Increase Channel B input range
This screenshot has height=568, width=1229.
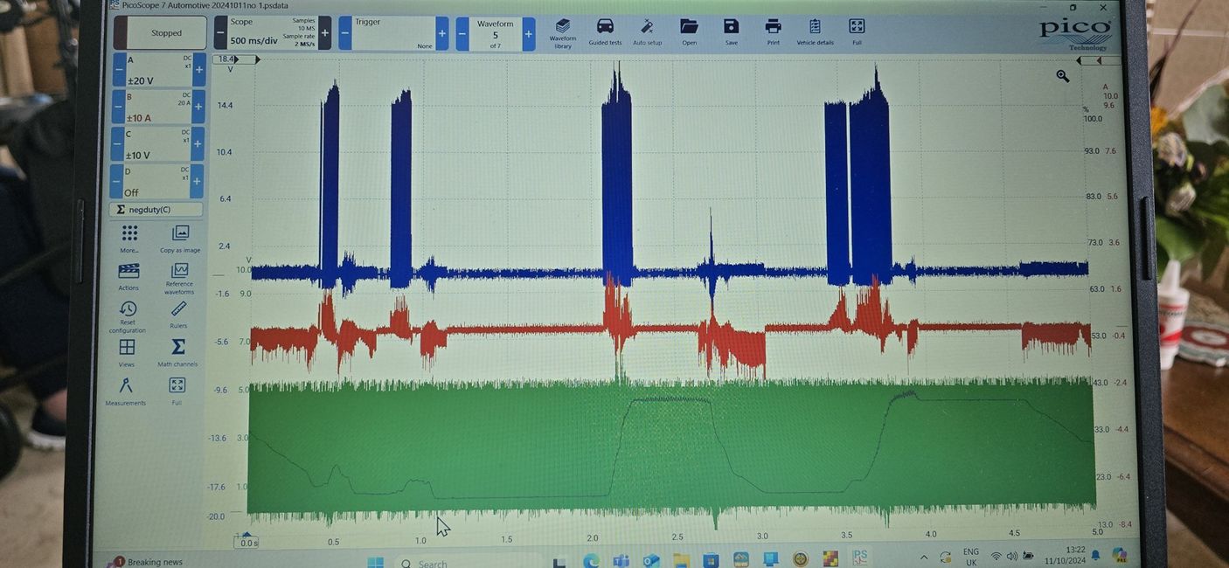(198, 107)
